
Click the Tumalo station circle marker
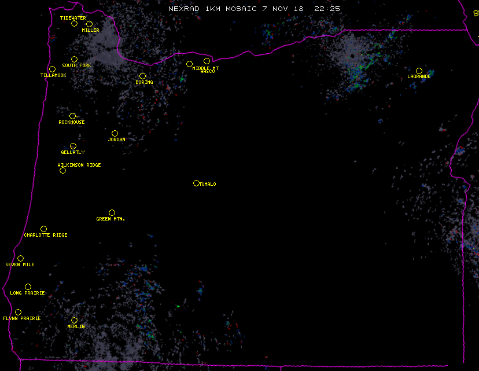point(196,183)
